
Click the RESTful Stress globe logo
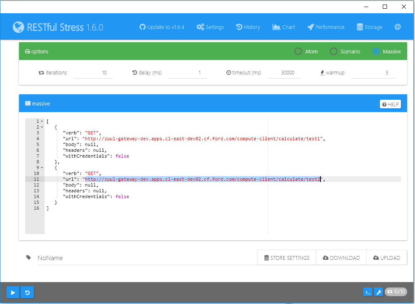click(19, 27)
